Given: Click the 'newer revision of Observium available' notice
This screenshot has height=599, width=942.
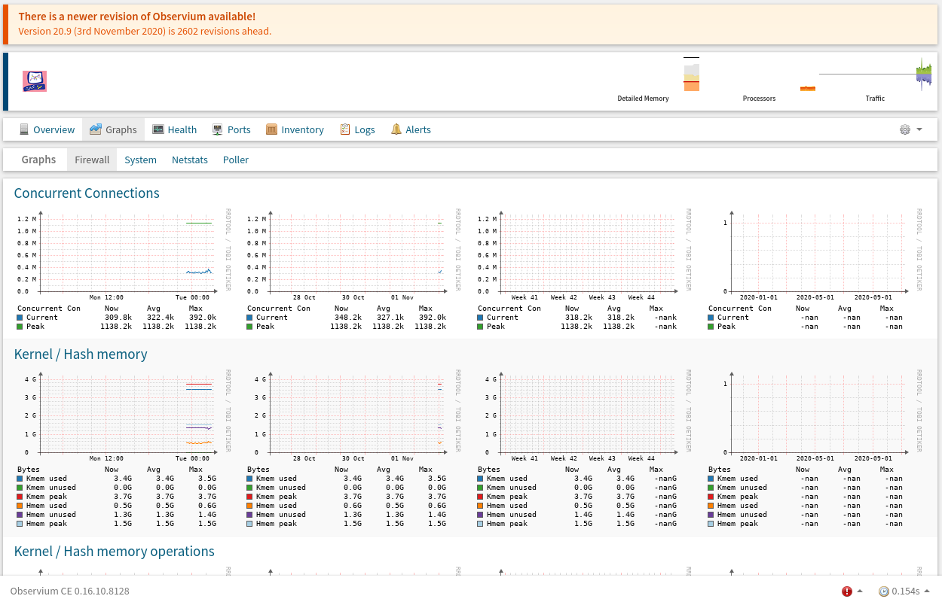Looking at the screenshot, I should pos(136,17).
